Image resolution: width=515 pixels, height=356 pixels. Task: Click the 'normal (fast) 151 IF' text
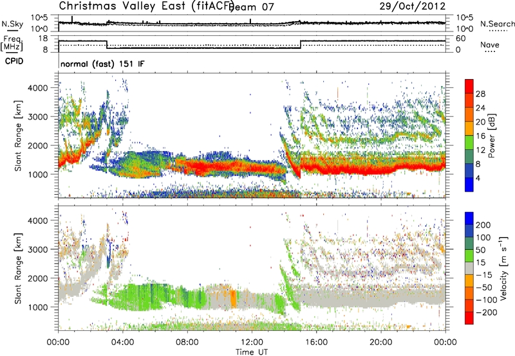point(102,64)
